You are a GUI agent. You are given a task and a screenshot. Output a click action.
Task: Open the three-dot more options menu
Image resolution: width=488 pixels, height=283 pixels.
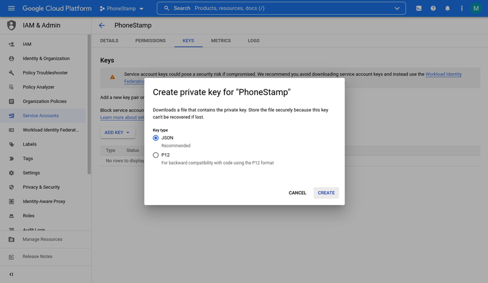click(x=462, y=9)
